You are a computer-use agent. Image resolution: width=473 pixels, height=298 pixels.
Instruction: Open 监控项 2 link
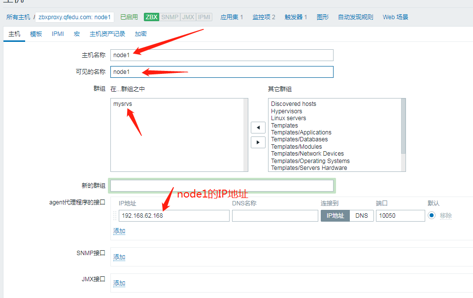pos(264,17)
